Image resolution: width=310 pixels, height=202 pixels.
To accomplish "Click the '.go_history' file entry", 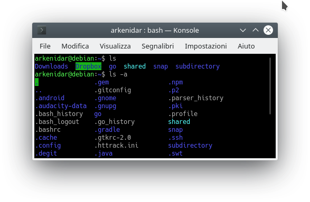I will point(115,122).
